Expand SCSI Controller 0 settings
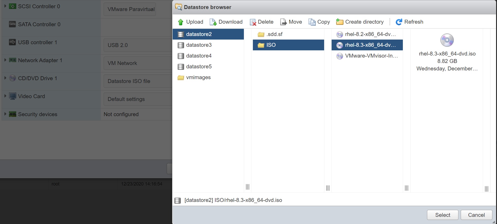497x224 pixels. click(5, 6)
